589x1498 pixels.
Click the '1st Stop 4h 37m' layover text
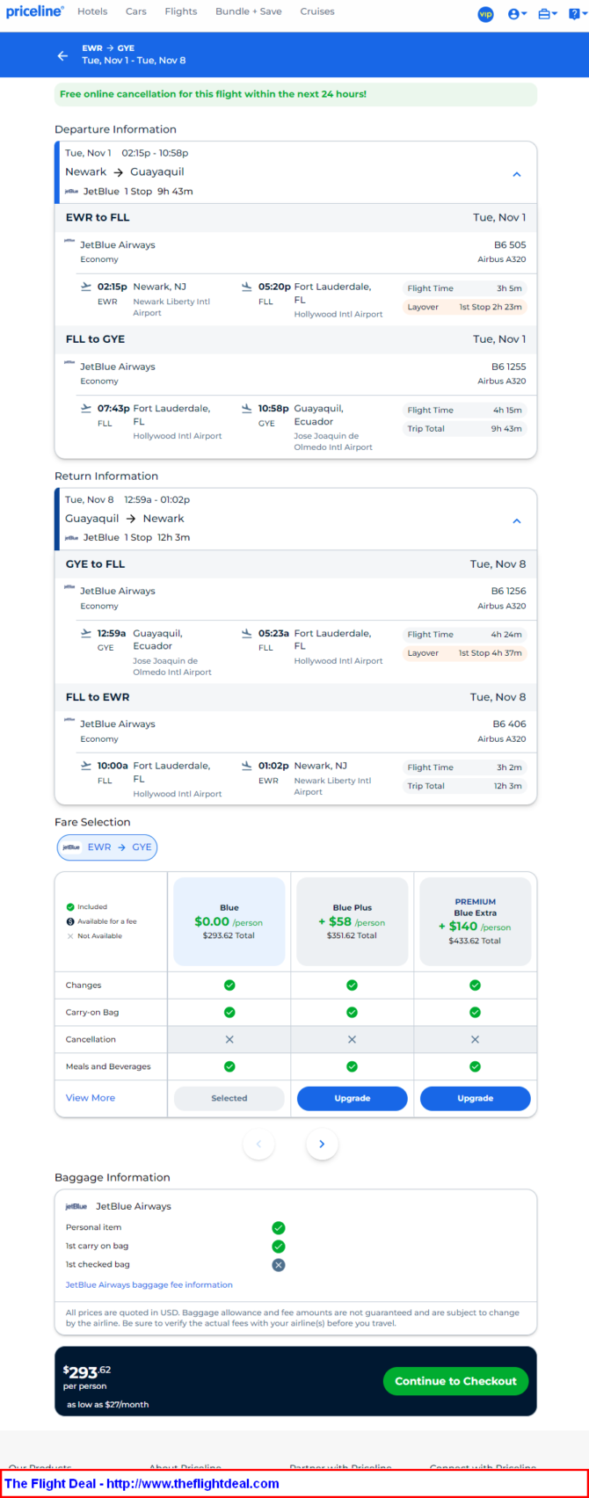click(491, 653)
